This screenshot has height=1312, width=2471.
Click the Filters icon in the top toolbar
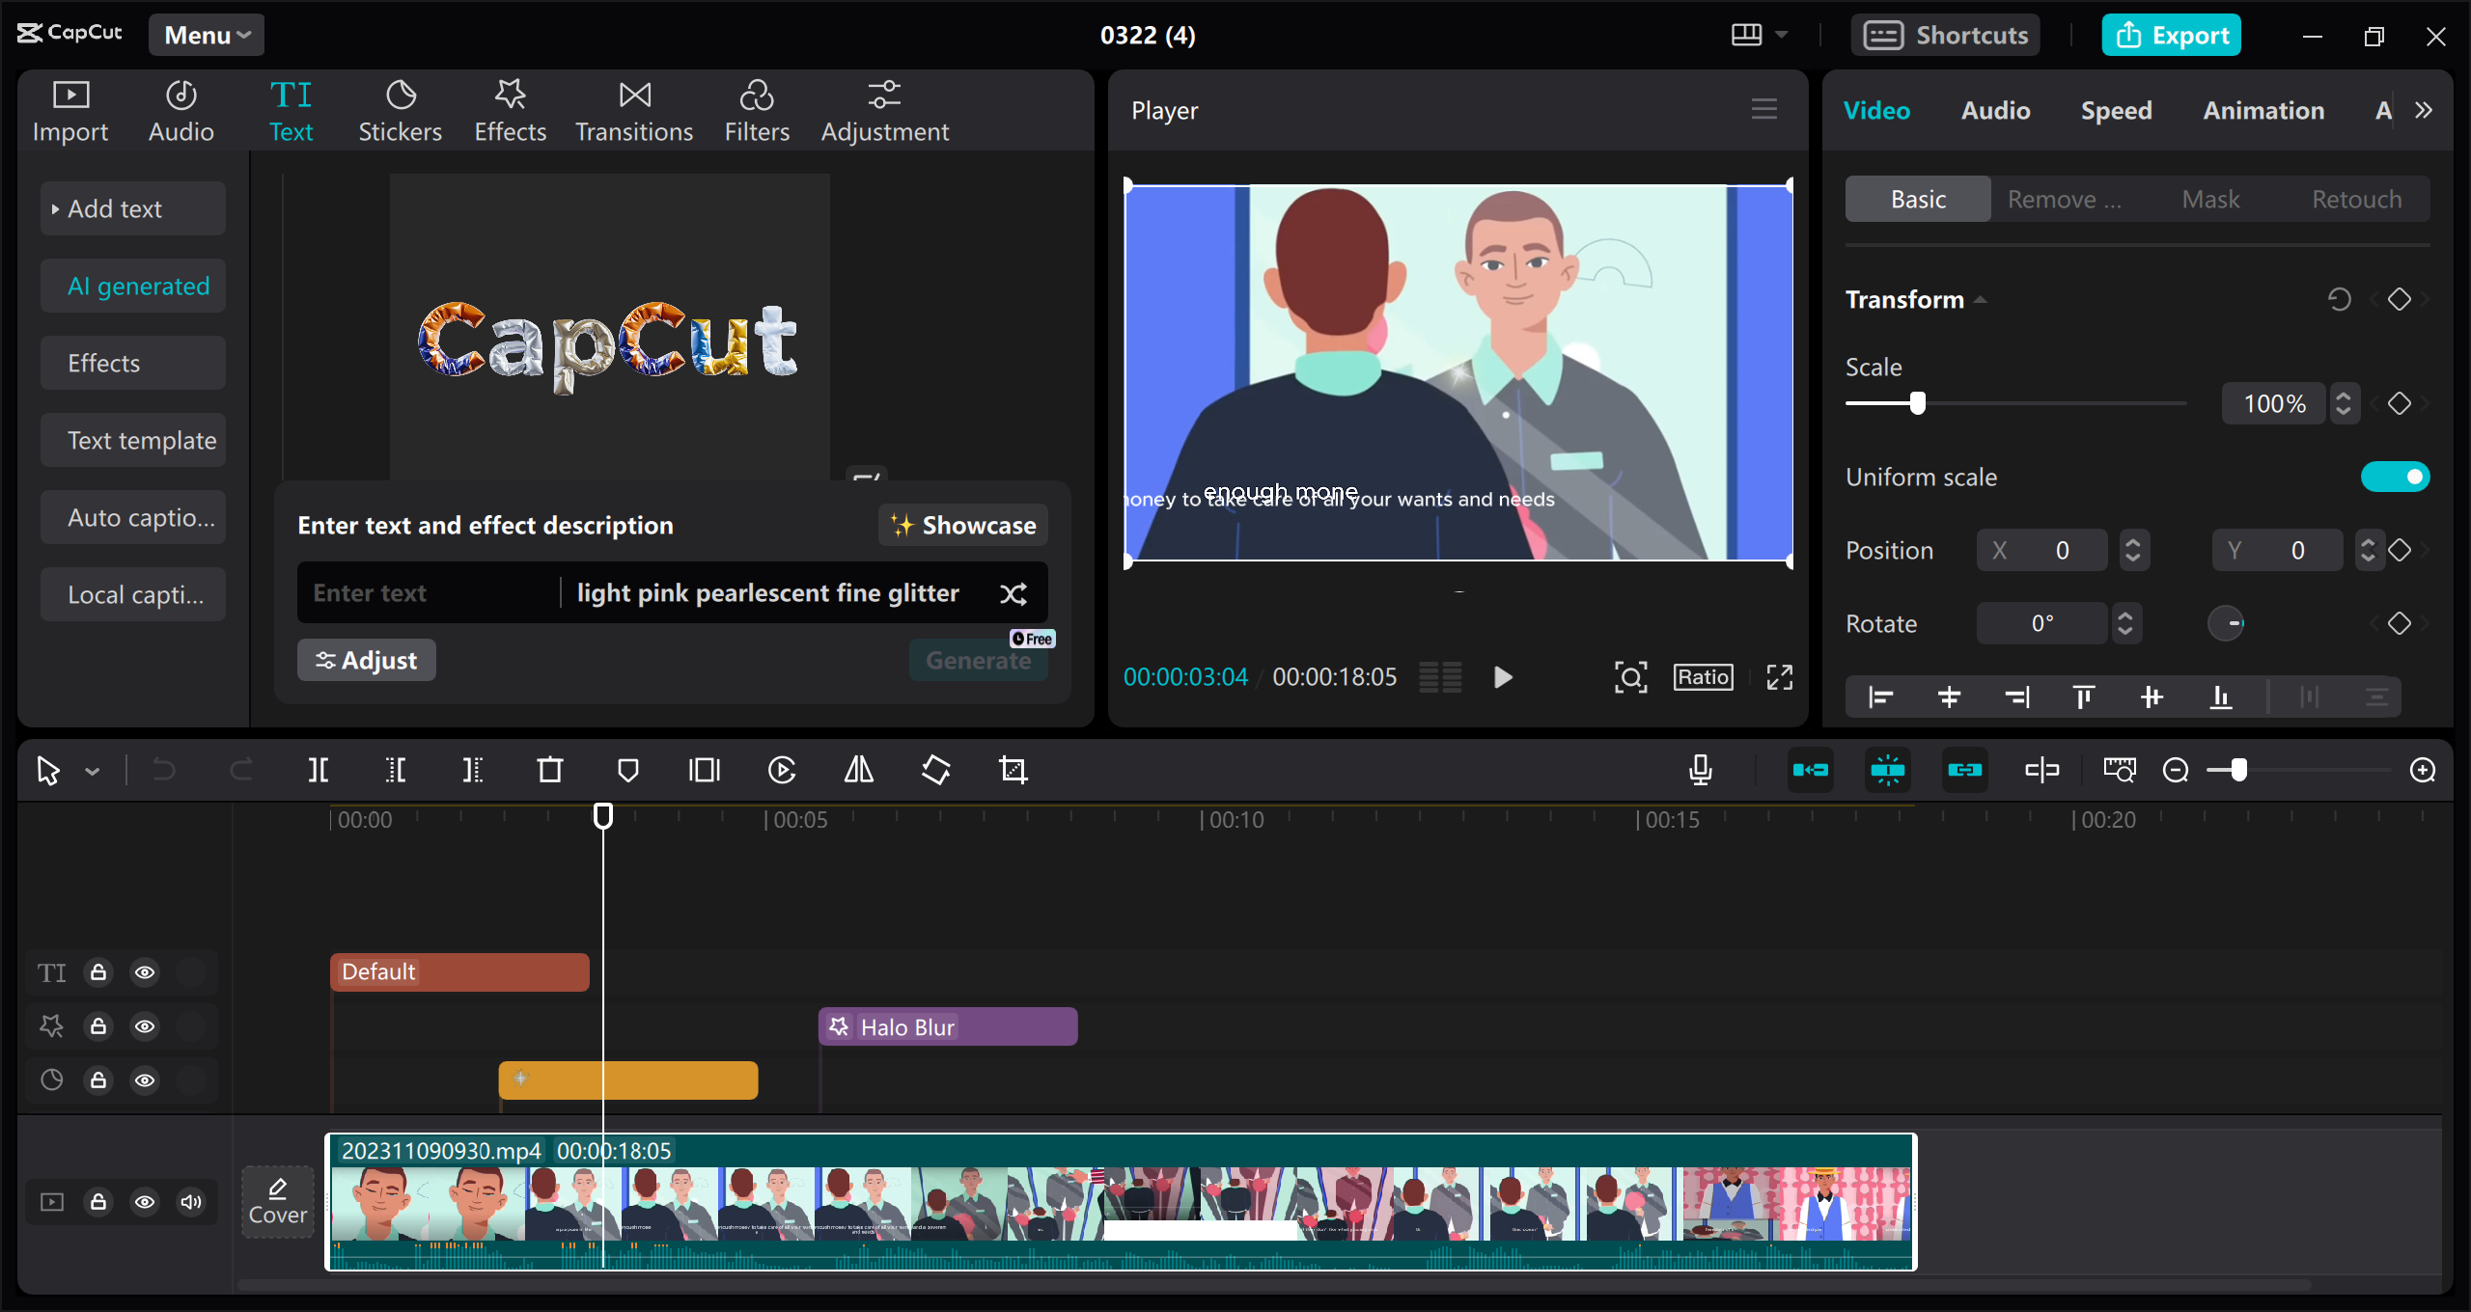(757, 108)
